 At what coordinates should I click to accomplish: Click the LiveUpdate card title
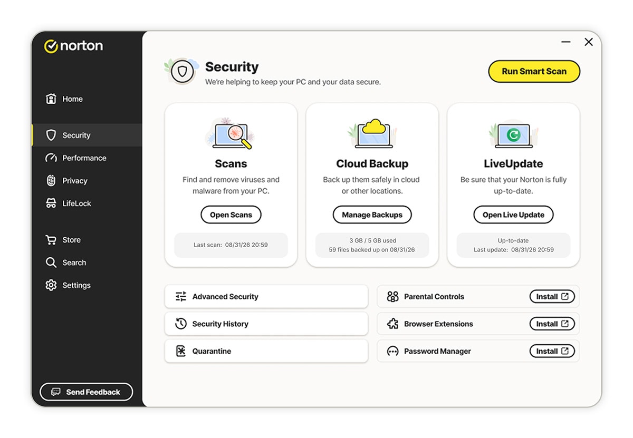click(x=513, y=163)
